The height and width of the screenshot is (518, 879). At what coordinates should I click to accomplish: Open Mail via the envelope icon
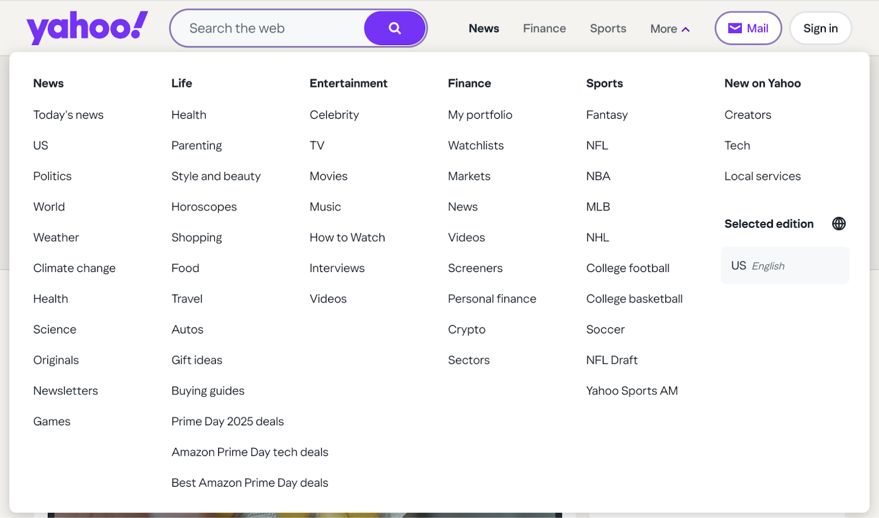point(736,27)
